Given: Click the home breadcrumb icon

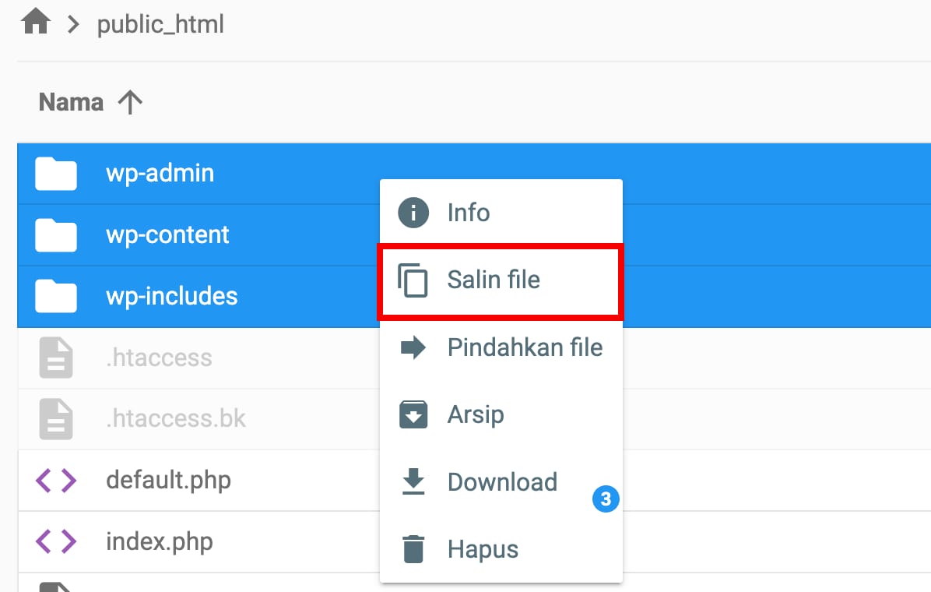Looking at the screenshot, I should 36,23.
